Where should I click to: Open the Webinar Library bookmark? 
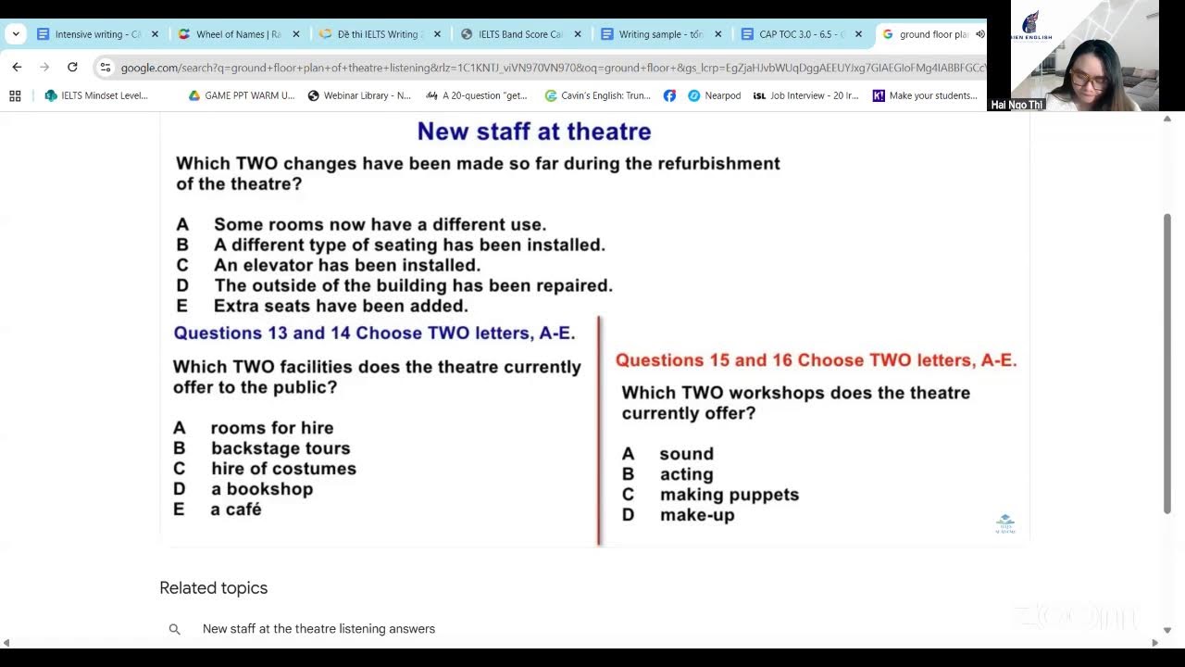point(359,95)
